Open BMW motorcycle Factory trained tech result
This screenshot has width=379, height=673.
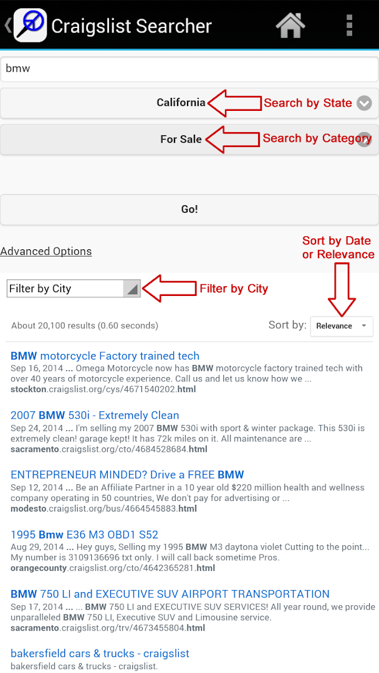pos(105,356)
